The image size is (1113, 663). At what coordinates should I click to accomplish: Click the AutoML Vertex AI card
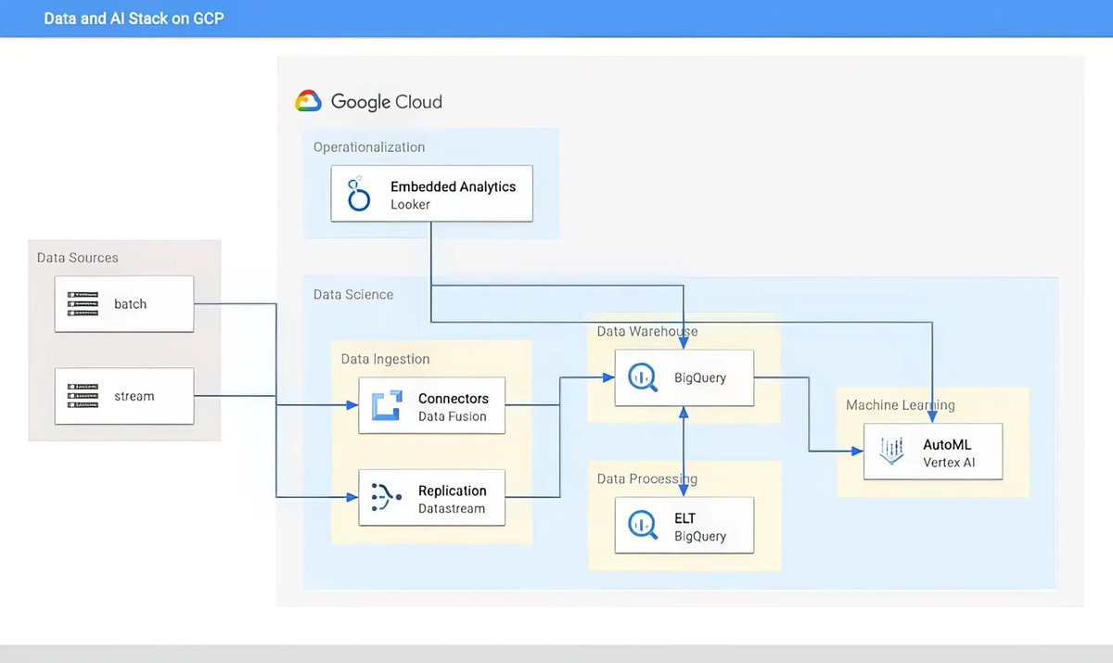pyautogui.click(x=932, y=451)
